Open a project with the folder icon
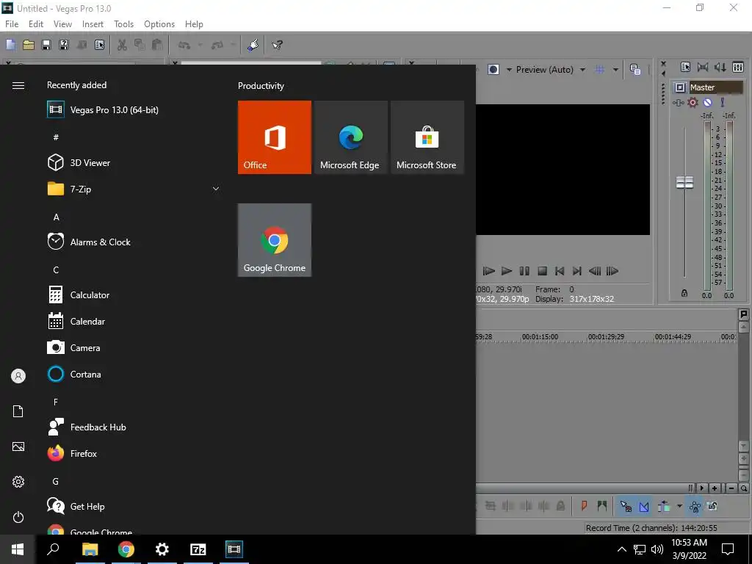This screenshot has width=752, height=564. 29,45
